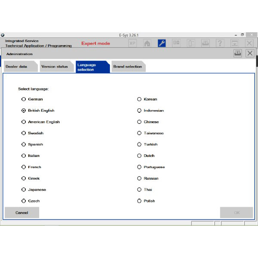
Task: Click the BMW logo in title bar
Action: pos(3,35)
